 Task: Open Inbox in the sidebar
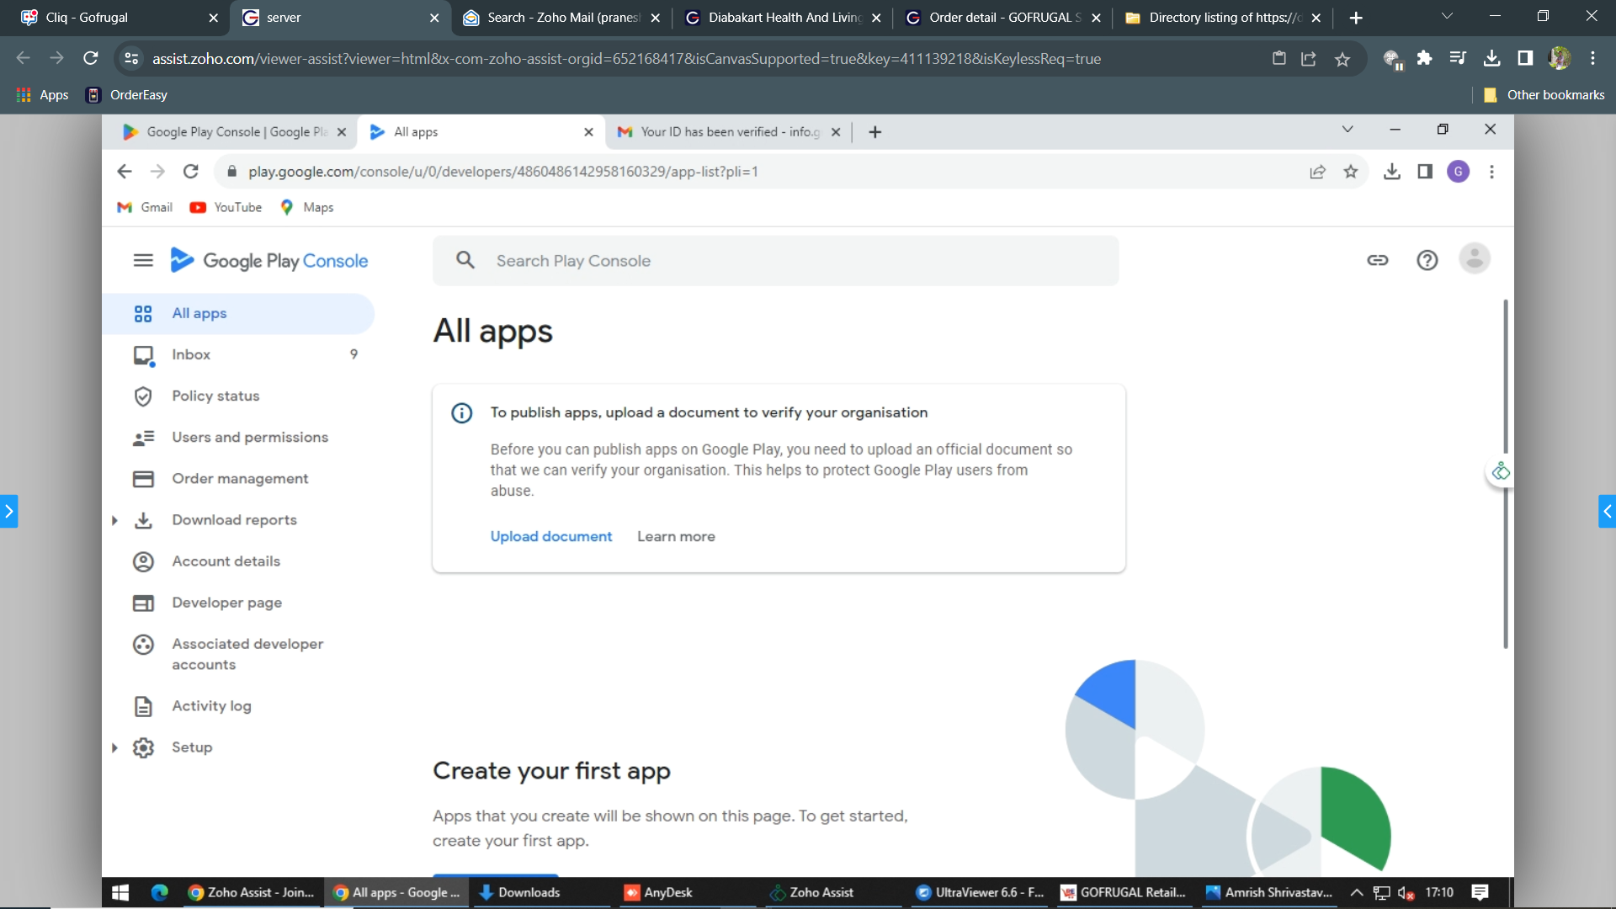point(191,355)
